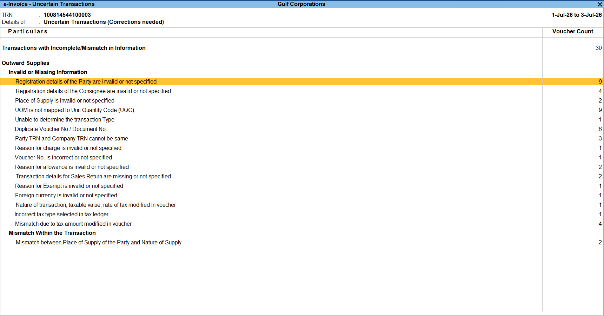Click 'Transactions with Incomplete/Mismatch in Information' heading

tap(74, 48)
